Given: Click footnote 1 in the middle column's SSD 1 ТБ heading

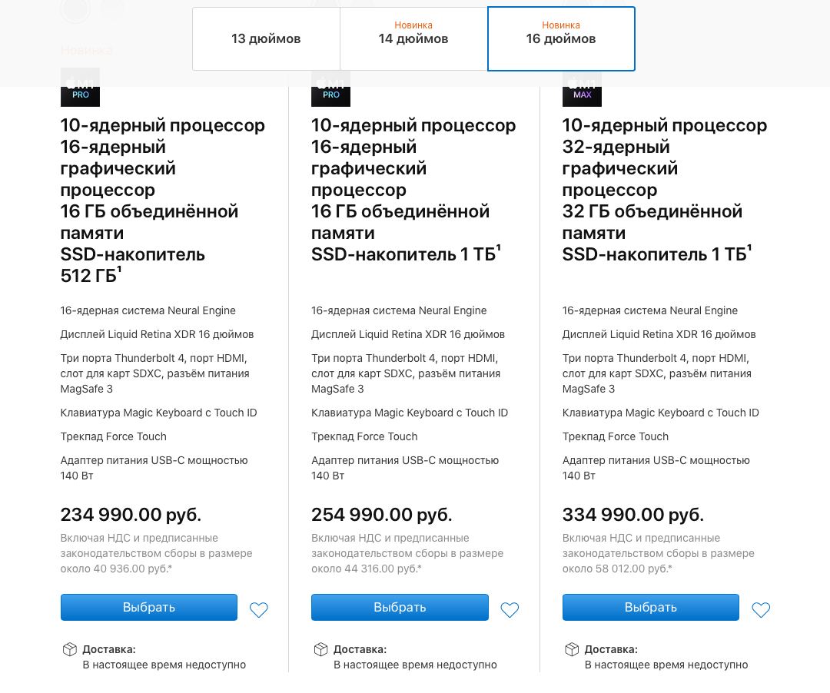Looking at the screenshot, I should (499, 248).
